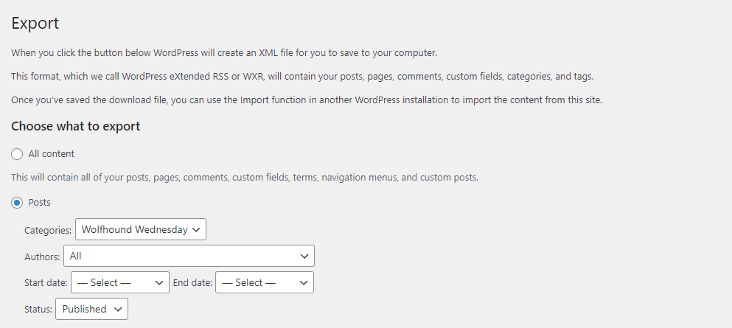Select the All content radio button
Image resolution: width=732 pixels, height=328 pixels.
click(x=17, y=154)
